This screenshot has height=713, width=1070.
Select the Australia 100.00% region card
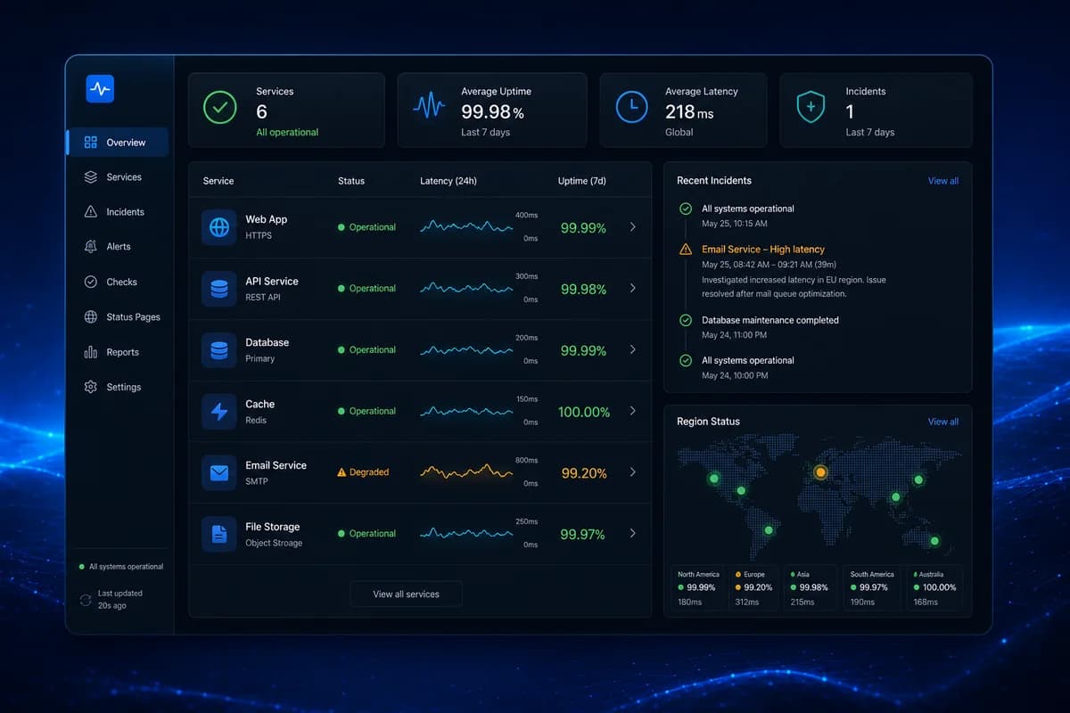(x=934, y=587)
